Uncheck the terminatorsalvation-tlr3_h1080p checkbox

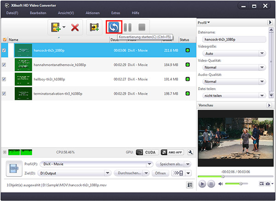[4, 94]
